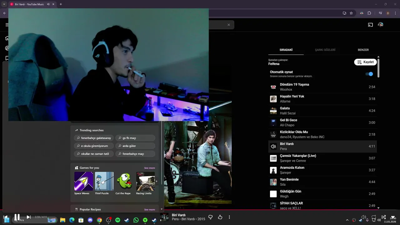Play Hayalin Yeri Yok from the queue
Image resolution: width=400 pixels, height=225 pixels.
(x=322, y=99)
